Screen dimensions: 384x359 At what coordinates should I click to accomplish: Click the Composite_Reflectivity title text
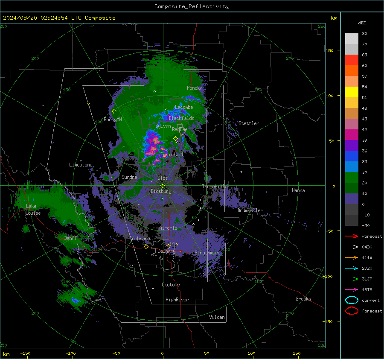pos(192,6)
